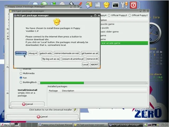This screenshot has width=169, height=127.
Task: Click the yellow package icon in the dialog
Action: (x=57, y=22)
